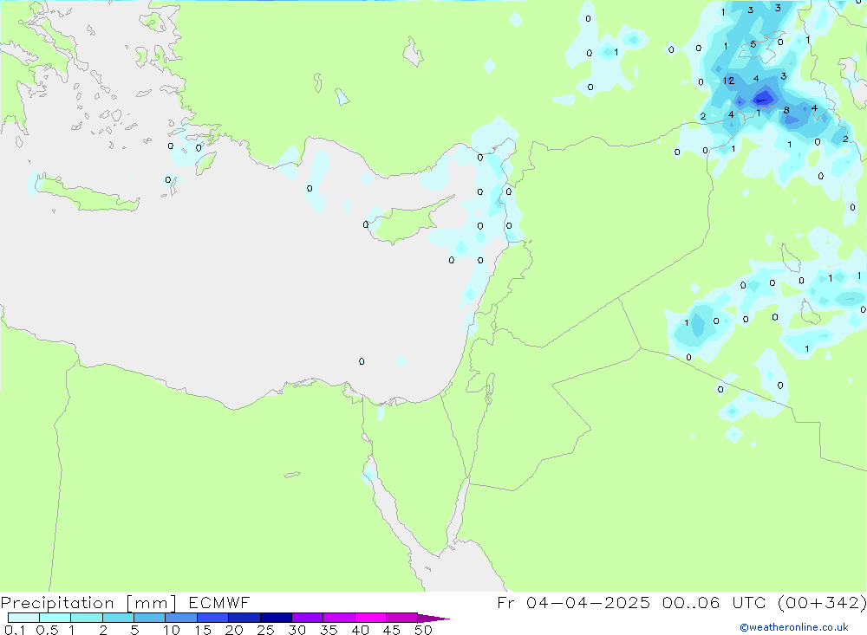
Task: Click the 40–45 mm bright magenta legend swatch
Action: click(370, 618)
